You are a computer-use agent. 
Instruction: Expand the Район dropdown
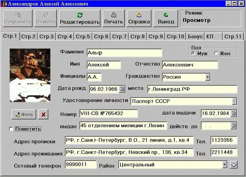(x=224, y=165)
